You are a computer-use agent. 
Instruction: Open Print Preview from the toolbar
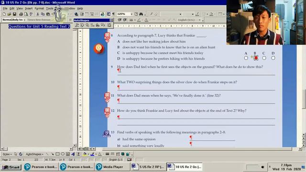tap(26, 14)
